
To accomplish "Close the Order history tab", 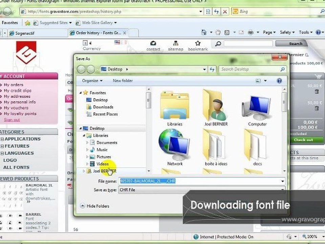I will 125,33.
